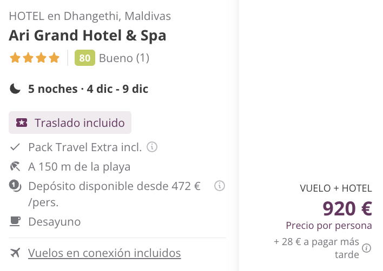Click the airplane icon beside Vuelos en conexión

[15, 253]
